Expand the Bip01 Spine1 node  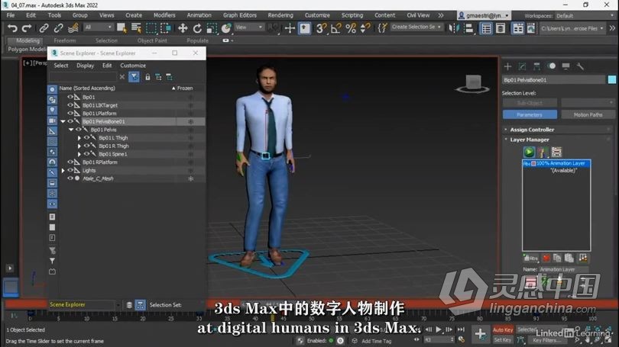click(x=79, y=154)
